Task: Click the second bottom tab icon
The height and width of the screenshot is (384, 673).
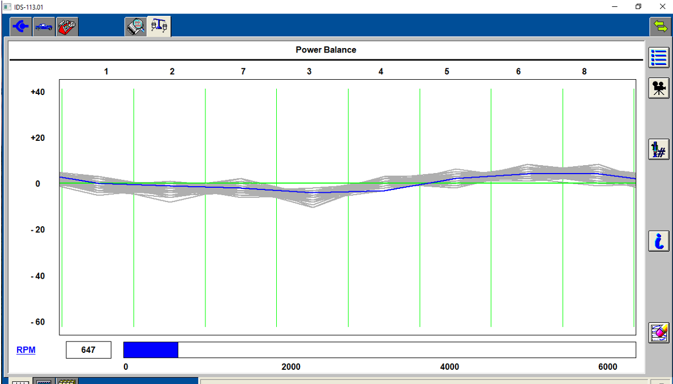Action: (x=44, y=381)
